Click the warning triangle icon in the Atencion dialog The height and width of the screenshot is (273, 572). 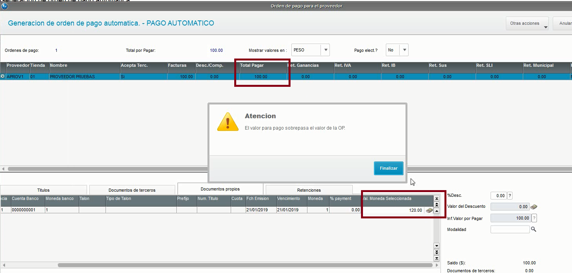pos(228,121)
